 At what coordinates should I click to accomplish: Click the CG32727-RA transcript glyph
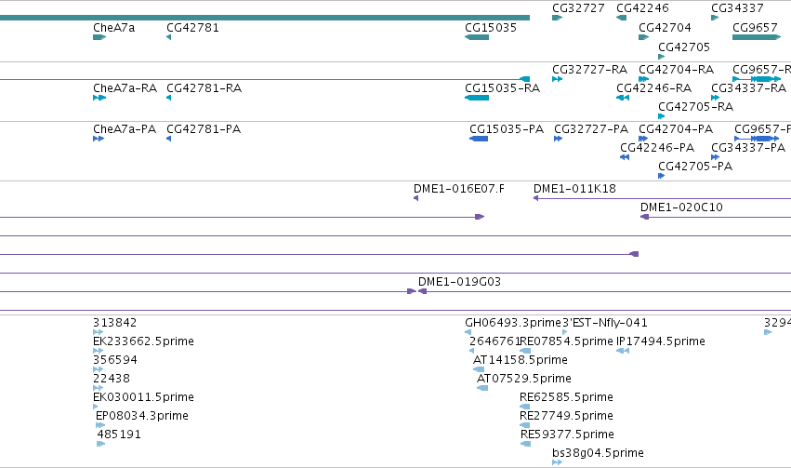tap(557, 79)
